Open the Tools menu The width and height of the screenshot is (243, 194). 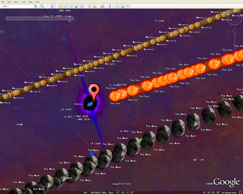pyautogui.click(x=23, y=2)
